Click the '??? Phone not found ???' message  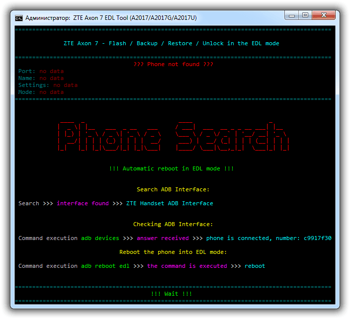(173, 64)
